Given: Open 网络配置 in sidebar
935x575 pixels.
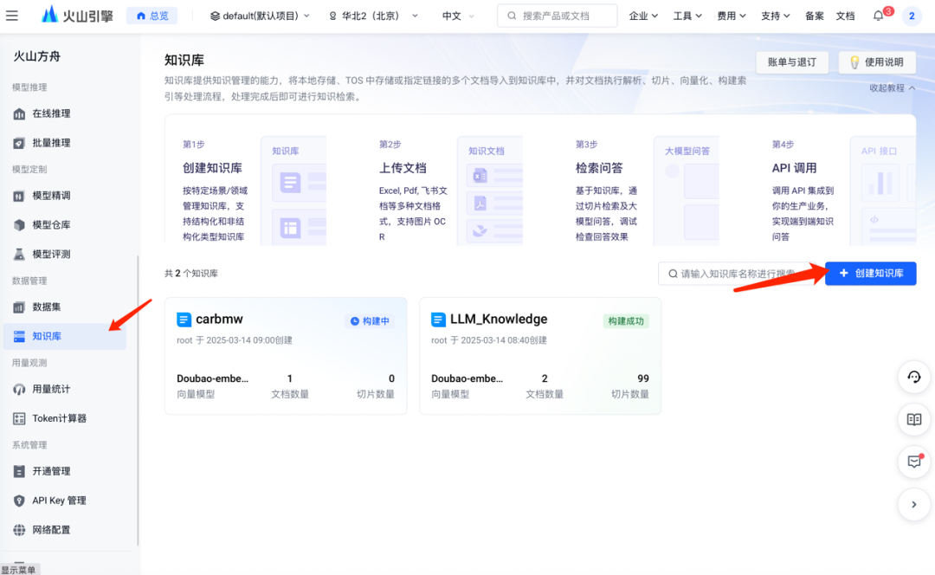Looking at the screenshot, I should point(51,529).
